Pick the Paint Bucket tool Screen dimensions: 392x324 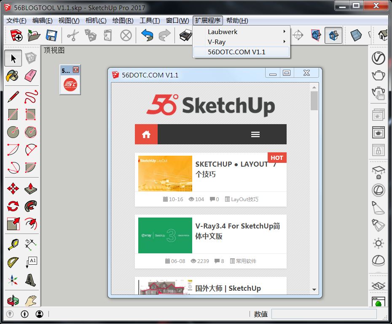(x=13, y=76)
